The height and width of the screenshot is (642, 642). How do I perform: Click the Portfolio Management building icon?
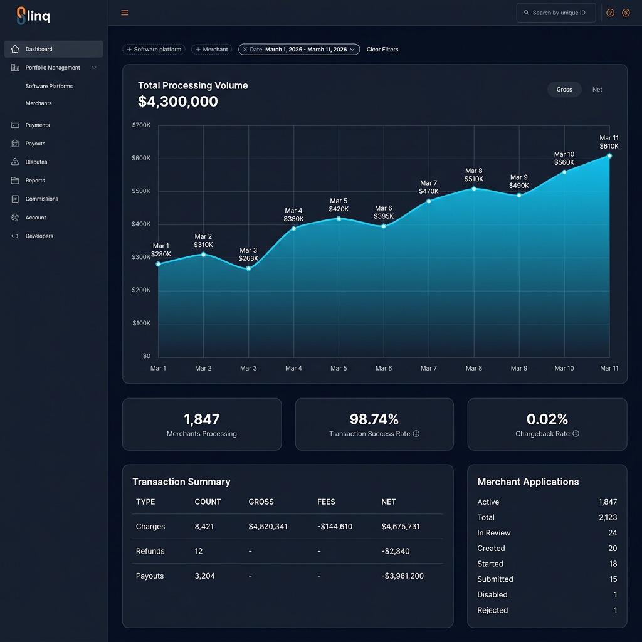coord(15,68)
